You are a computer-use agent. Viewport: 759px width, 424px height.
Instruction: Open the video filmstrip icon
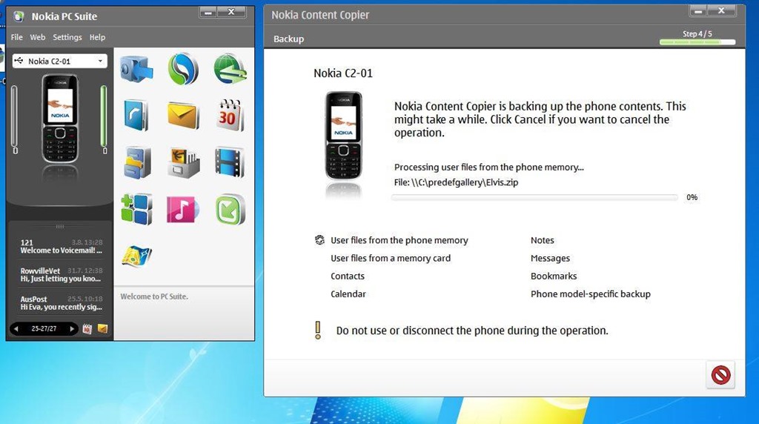point(230,162)
